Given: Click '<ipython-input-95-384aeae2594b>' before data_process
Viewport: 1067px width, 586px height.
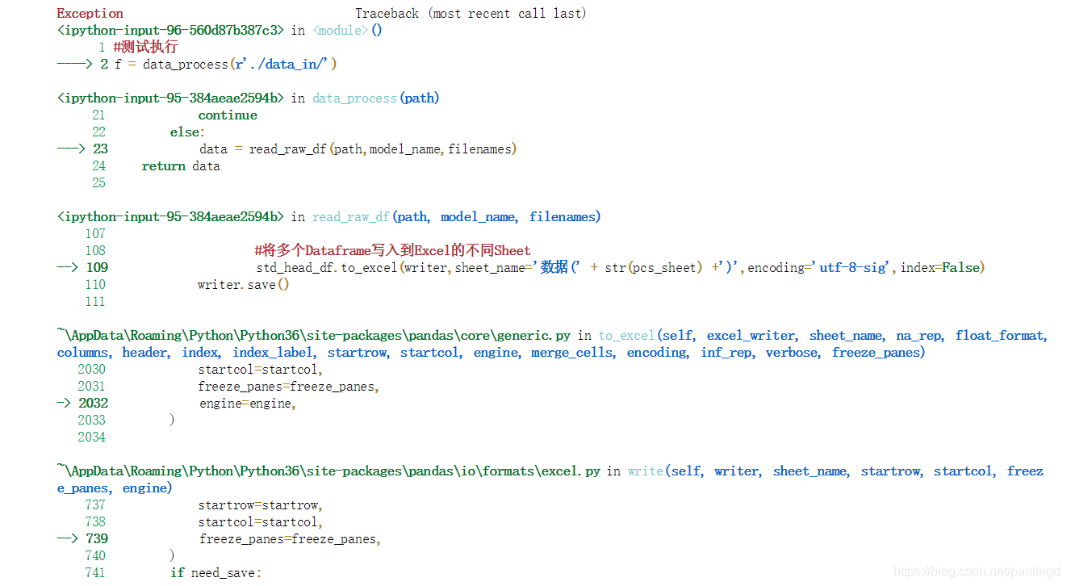Looking at the screenshot, I should pyautogui.click(x=170, y=98).
